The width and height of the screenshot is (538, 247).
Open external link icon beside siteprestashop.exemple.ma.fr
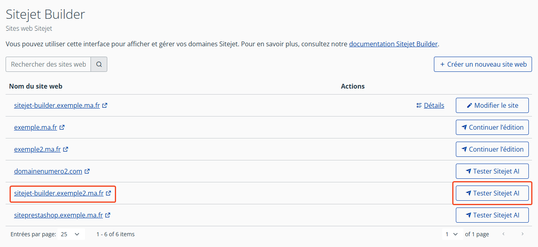pos(108,215)
